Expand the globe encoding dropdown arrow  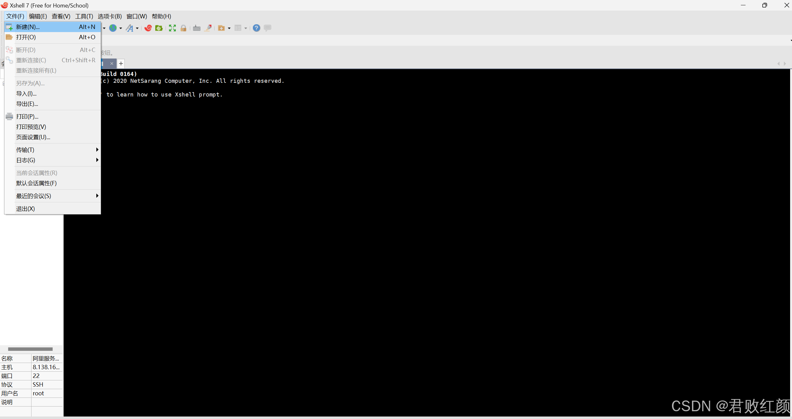click(121, 28)
